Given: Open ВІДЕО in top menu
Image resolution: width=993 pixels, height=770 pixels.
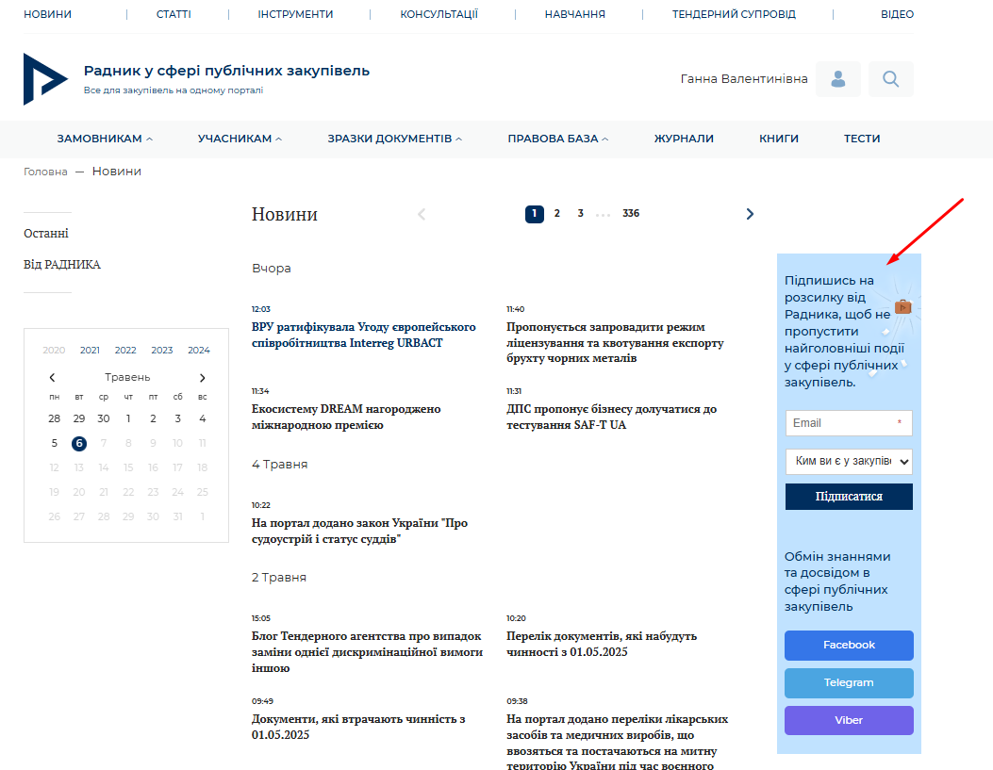Looking at the screenshot, I should (897, 14).
